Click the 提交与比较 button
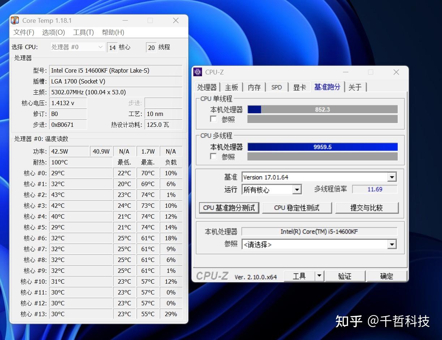Screen dimensions: 442x340 click(x=367, y=208)
